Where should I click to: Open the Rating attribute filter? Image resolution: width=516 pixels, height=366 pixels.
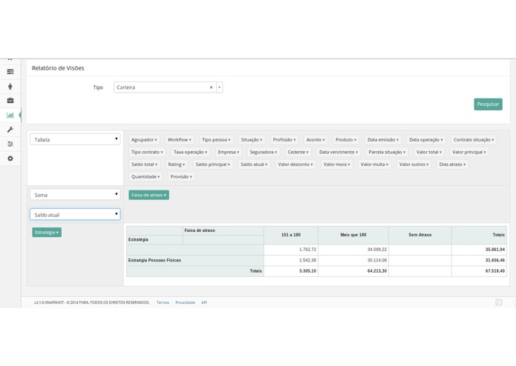[177, 164]
